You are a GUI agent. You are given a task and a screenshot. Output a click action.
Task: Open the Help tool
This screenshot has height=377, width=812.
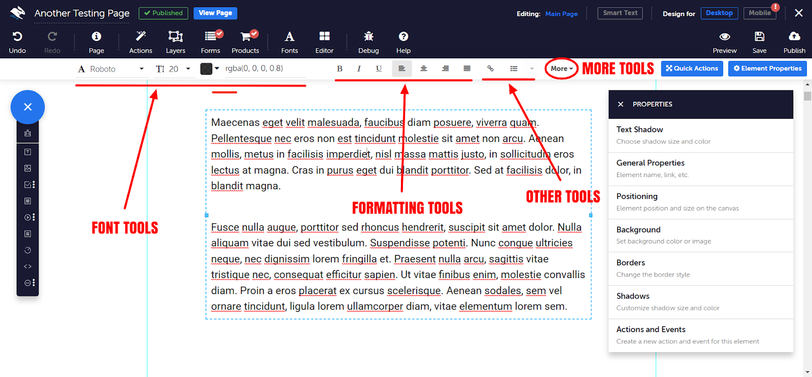pyautogui.click(x=403, y=37)
